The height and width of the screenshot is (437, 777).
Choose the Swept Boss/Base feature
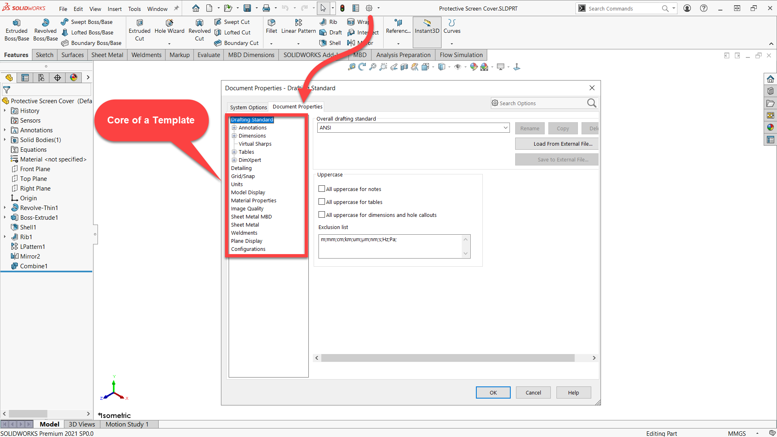87,22
